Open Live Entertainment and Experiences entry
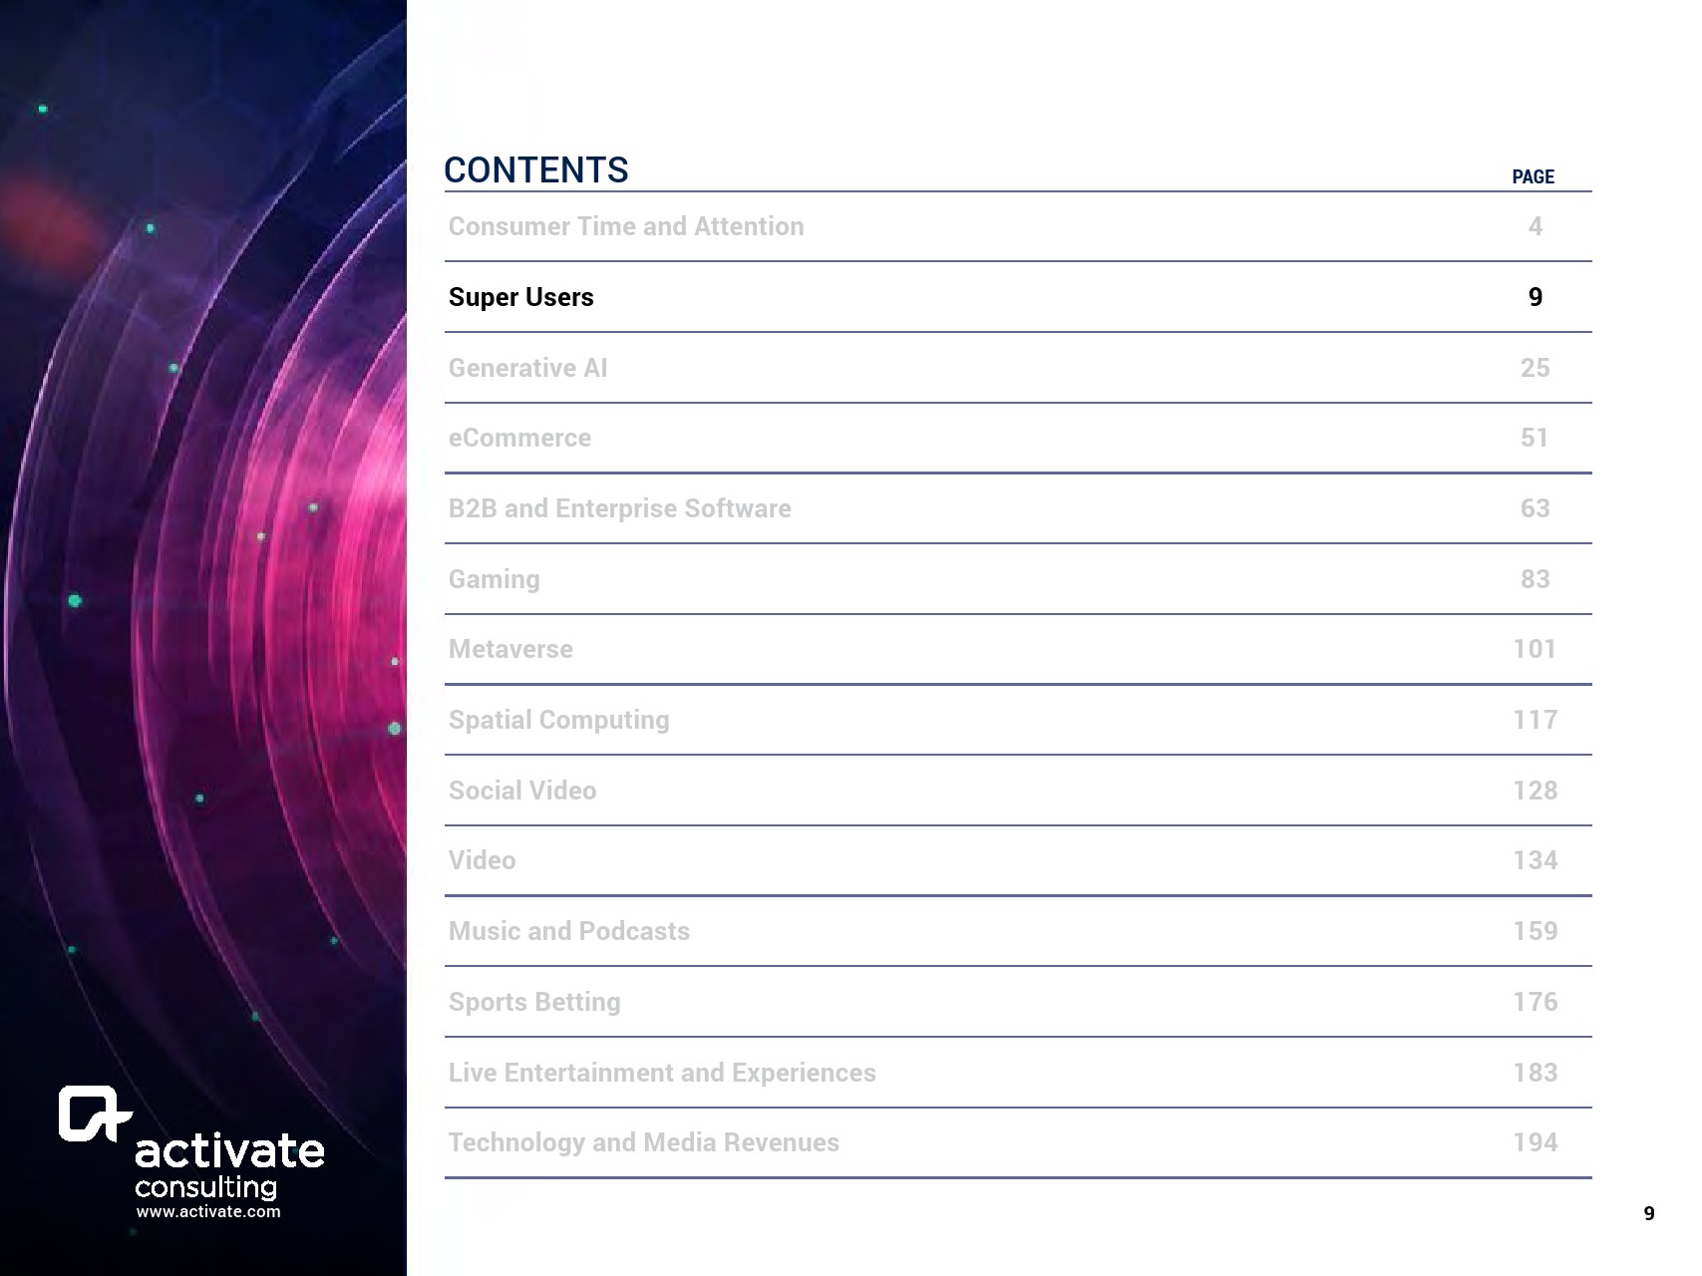The image size is (1702, 1276). 661,1073
